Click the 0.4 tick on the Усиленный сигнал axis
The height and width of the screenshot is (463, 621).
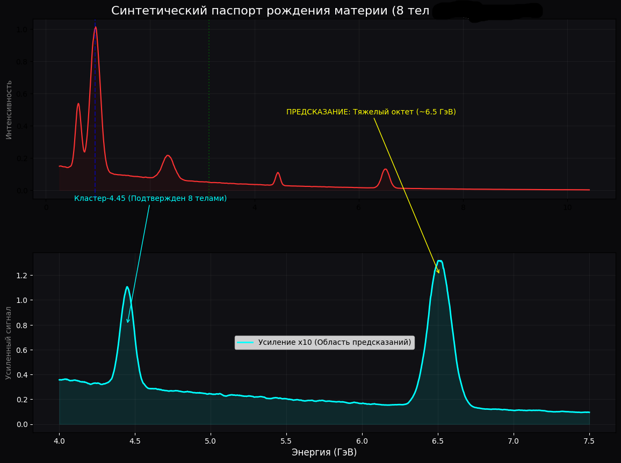[x=22, y=375]
